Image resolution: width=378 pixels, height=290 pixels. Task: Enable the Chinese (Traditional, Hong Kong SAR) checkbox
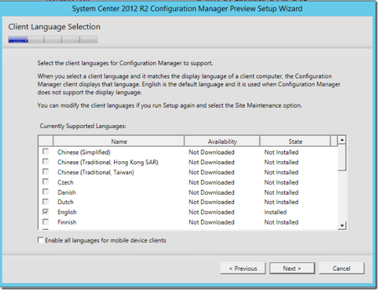pos(46,162)
